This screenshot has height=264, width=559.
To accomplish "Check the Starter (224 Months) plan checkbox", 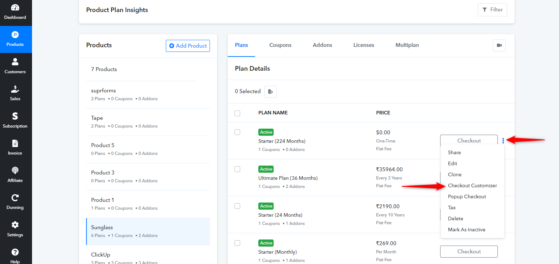I will click(x=237, y=132).
